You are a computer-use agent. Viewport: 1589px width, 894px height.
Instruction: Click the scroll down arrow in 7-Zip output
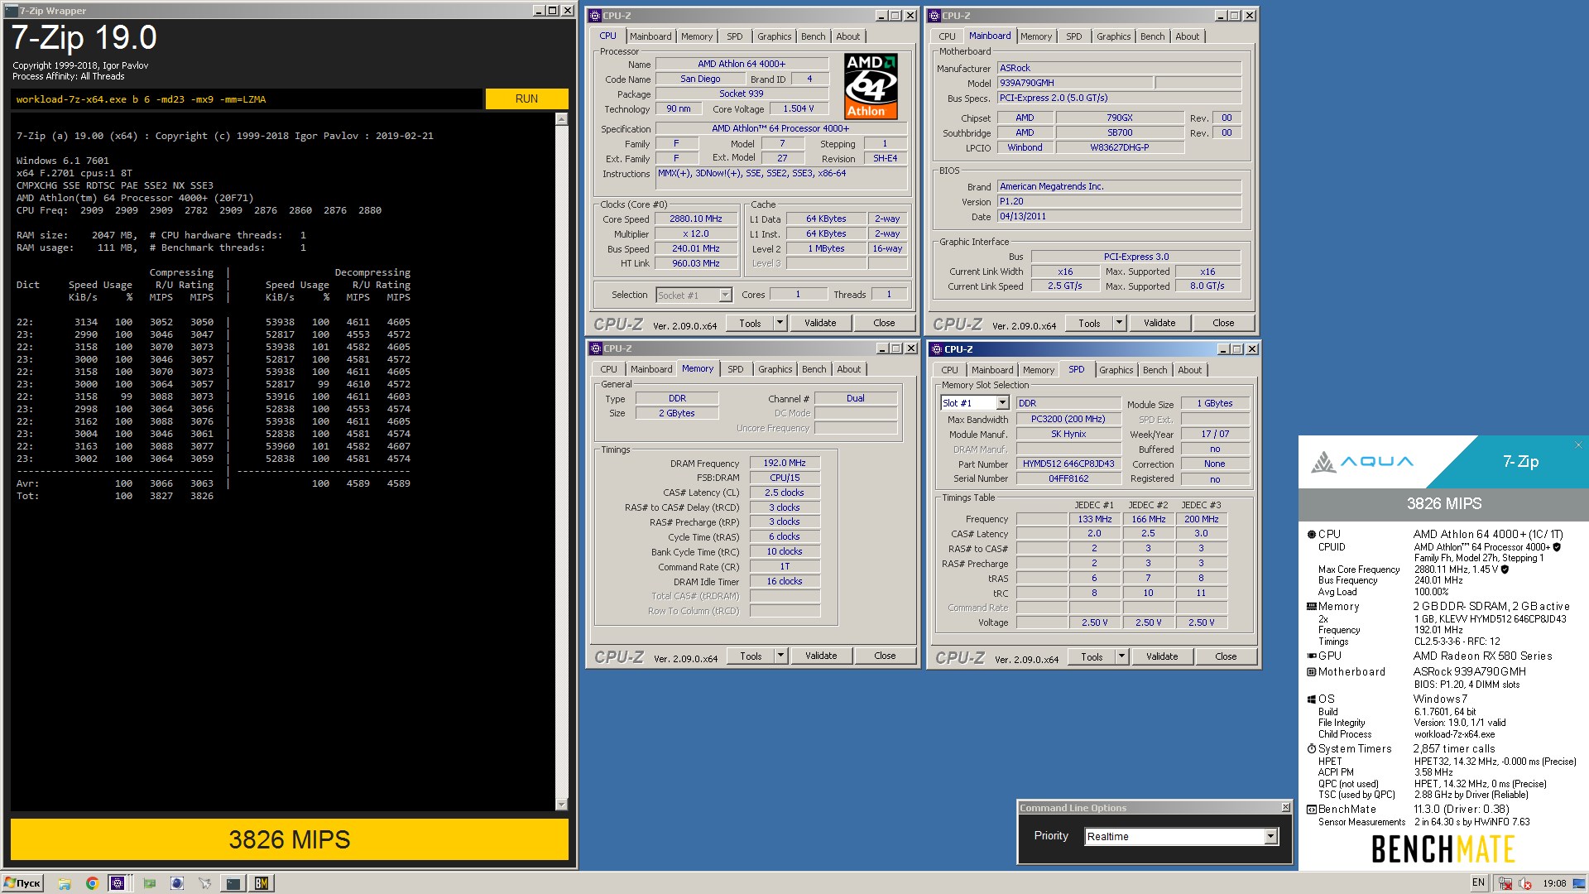[562, 804]
